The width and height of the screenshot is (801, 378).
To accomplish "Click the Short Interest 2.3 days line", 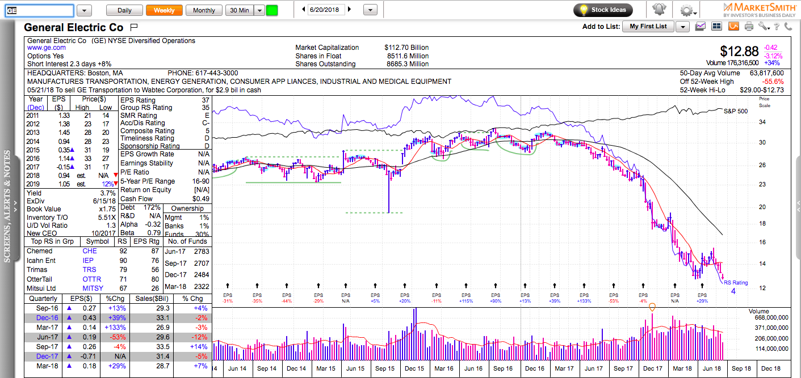I will tap(69, 64).
